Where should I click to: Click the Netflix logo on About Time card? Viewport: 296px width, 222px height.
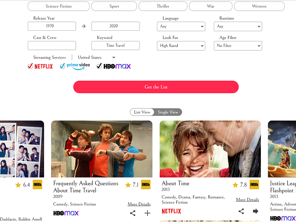click(x=171, y=211)
